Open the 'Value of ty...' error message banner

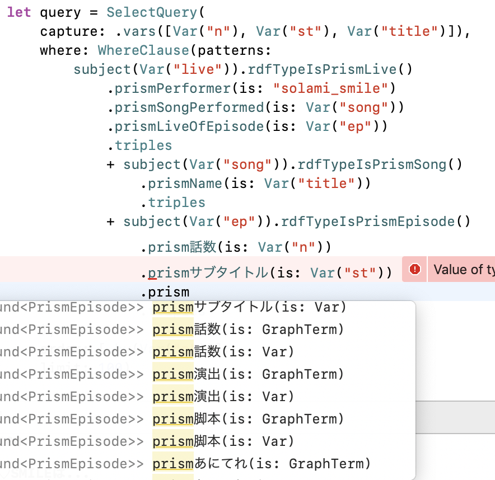click(x=463, y=270)
